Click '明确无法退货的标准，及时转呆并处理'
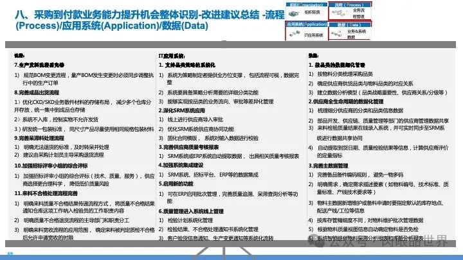The height and width of the screenshot is (260, 463). click(66, 147)
